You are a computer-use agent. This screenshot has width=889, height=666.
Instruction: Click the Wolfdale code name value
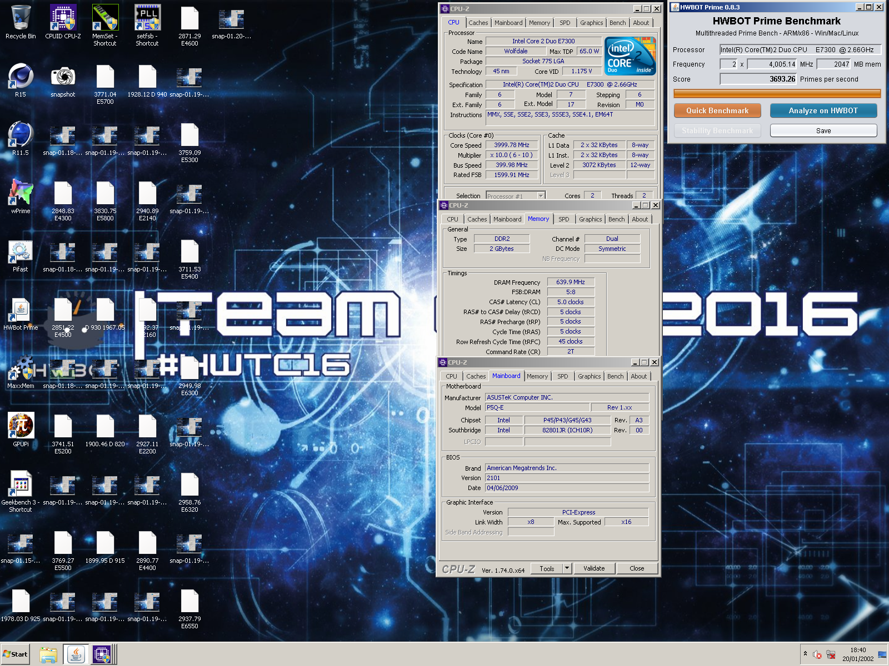tap(516, 51)
